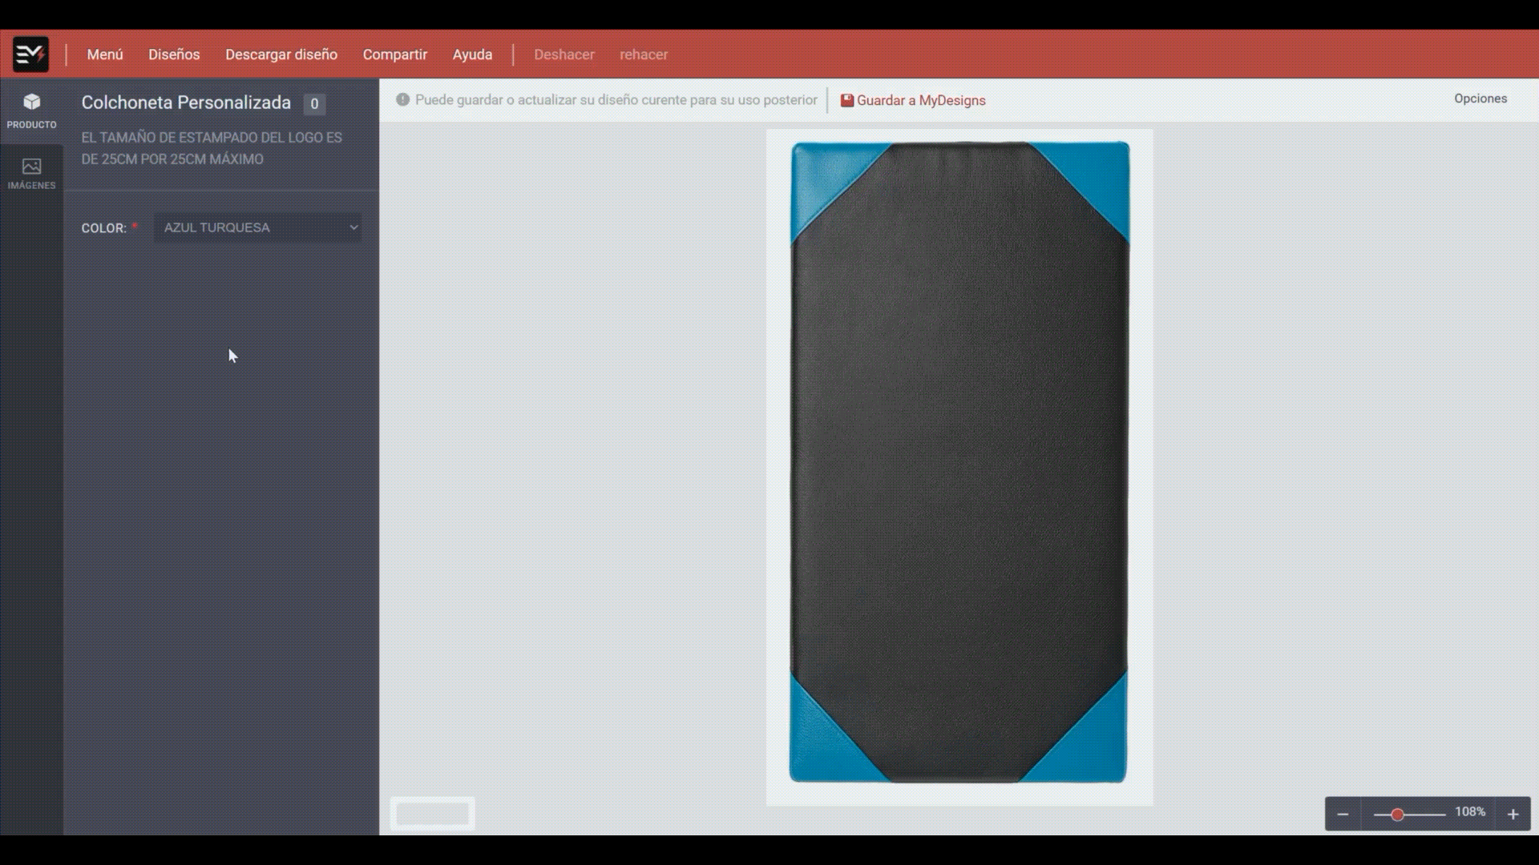Click the app logo icon in header

click(30, 54)
